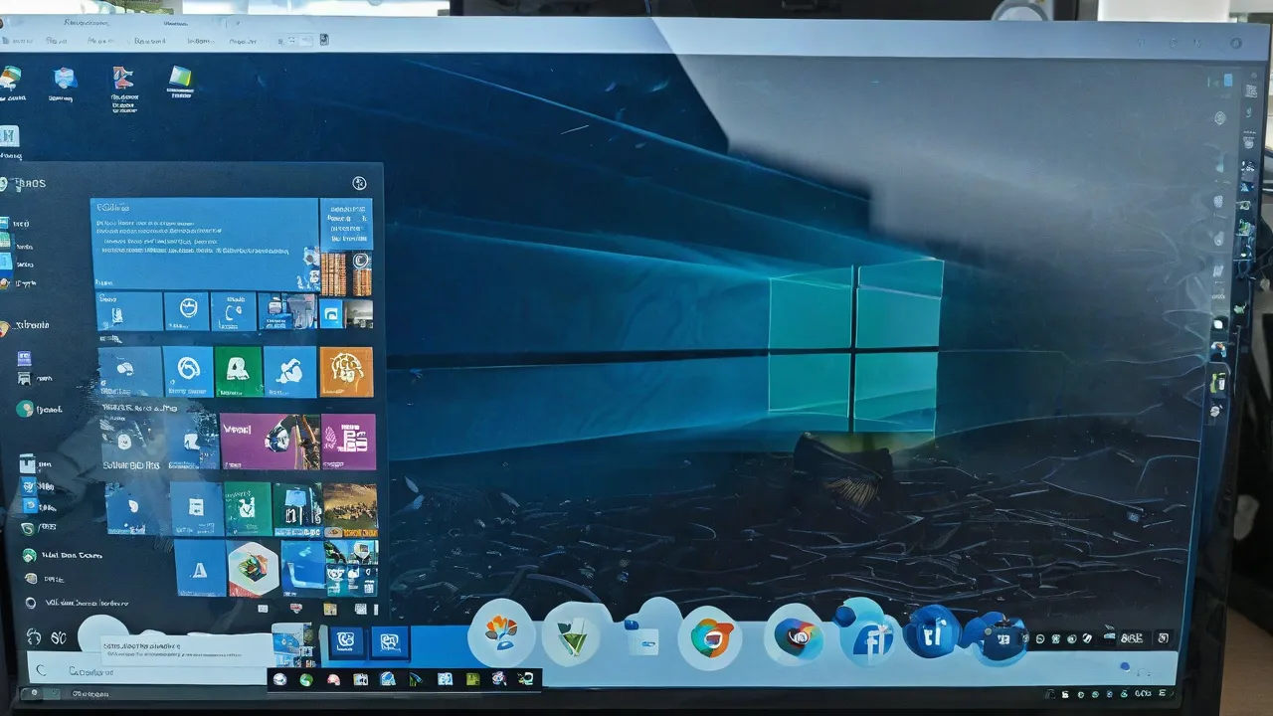The width and height of the screenshot is (1273, 716).
Task: Open the orange tile with ornate white emblem
Action: [x=346, y=371]
